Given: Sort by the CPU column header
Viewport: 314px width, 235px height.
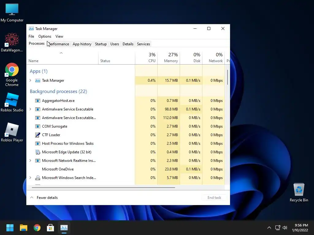Looking at the screenshot, I should pyautogui.click(x=146, y=58).
